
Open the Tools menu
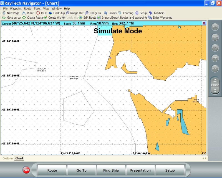[37, 9]
